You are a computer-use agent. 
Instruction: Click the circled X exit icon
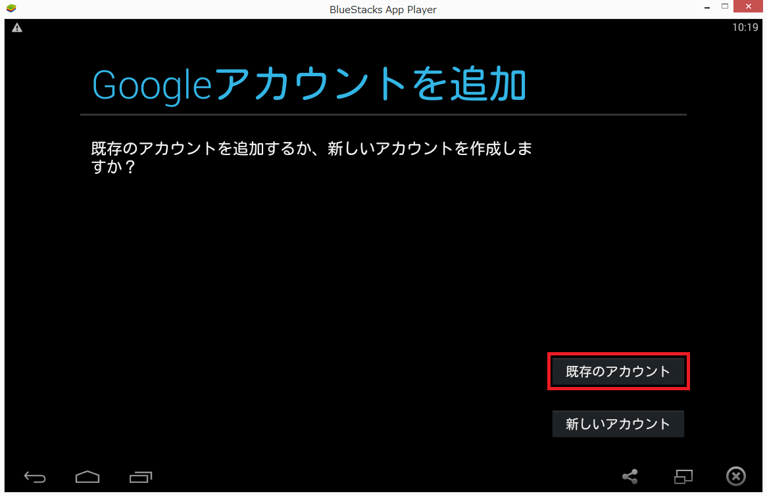tap(735, 476)
